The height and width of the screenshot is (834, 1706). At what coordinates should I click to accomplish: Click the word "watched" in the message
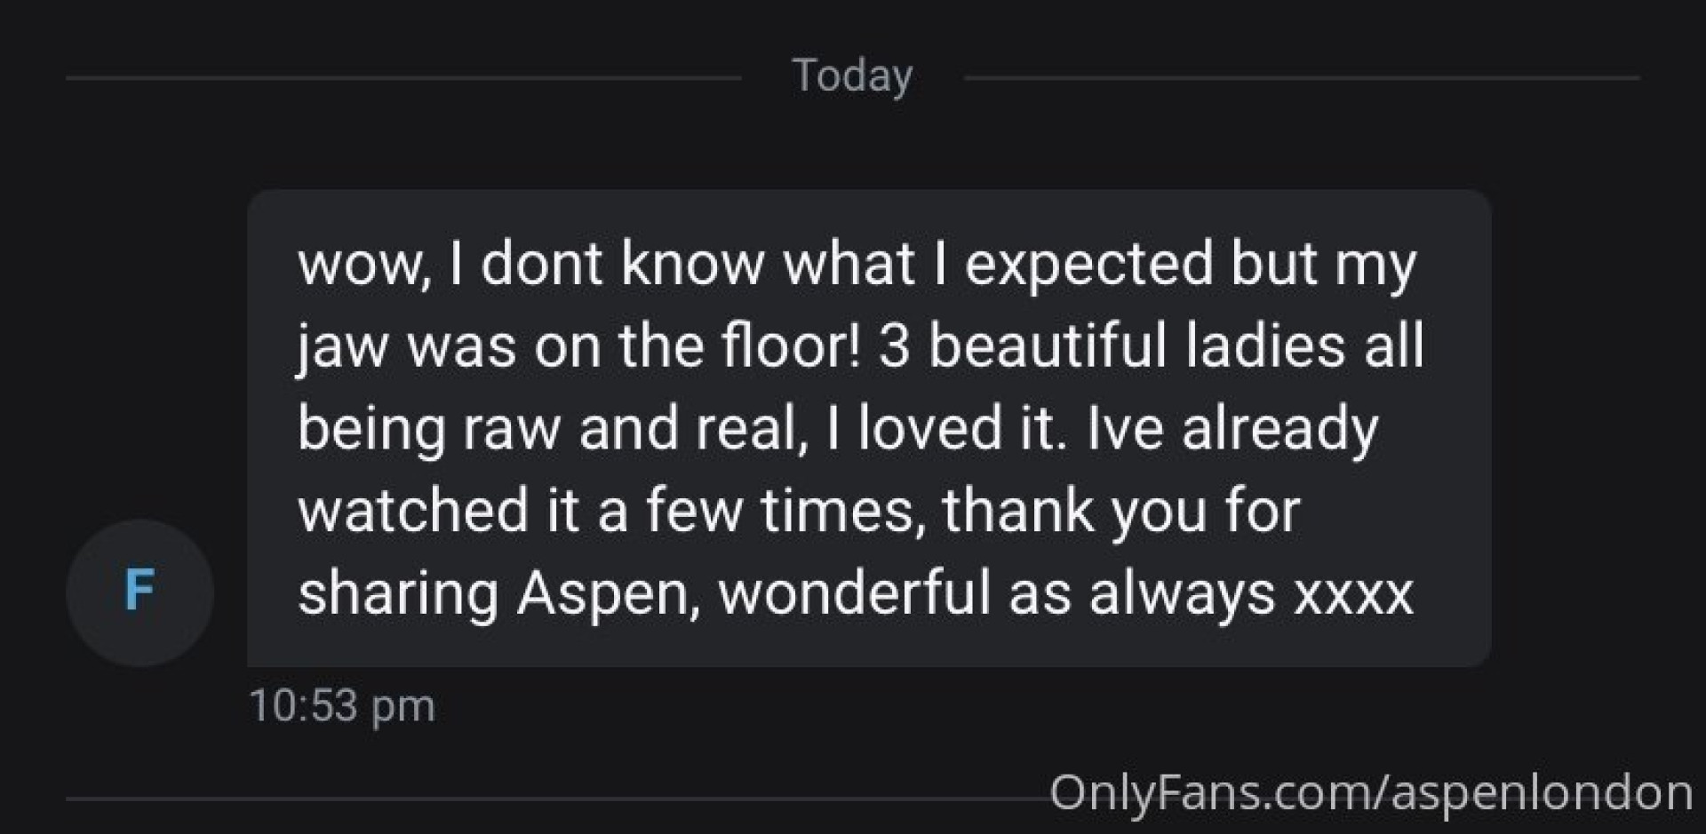pyautogui.click(x=413, y=511)
